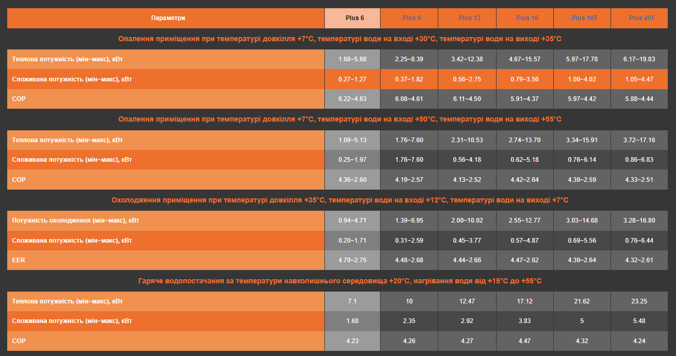The width and height of the screenshot is (676, 356).
Task: Select the EER row label
Action: pyautogui.click(x=19, y=260)
